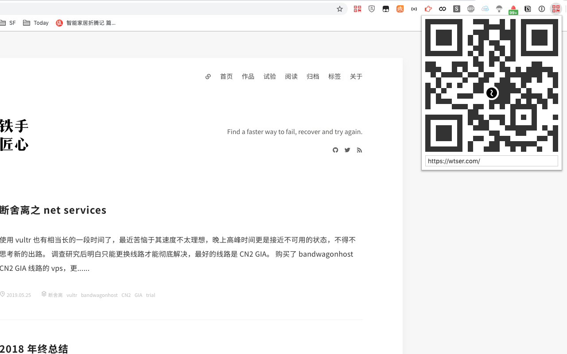
Task: Open the Alipay shield extension
Action: (372, 9)
